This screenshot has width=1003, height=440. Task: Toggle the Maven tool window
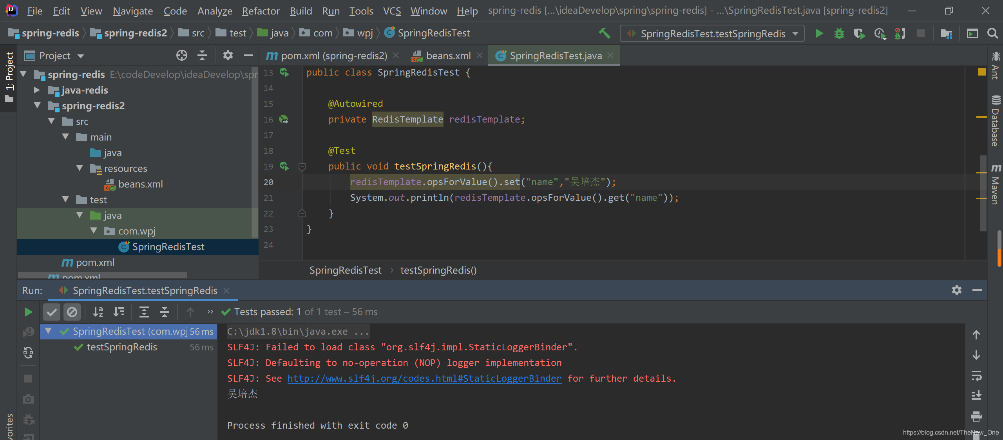click(x=995, y=184)
